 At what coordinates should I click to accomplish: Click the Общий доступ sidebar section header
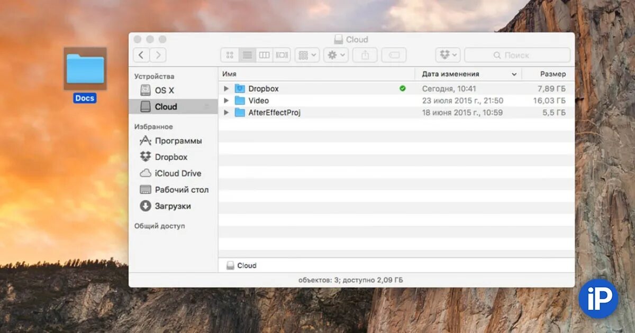tap(159, 226)
